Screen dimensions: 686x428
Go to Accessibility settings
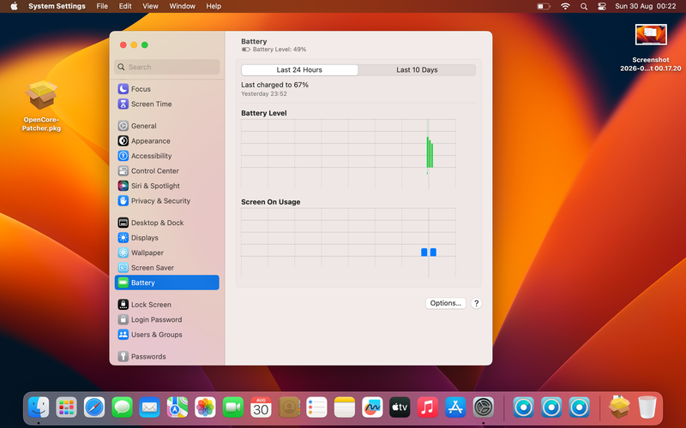pyautogui.click(x=166, y=156)
